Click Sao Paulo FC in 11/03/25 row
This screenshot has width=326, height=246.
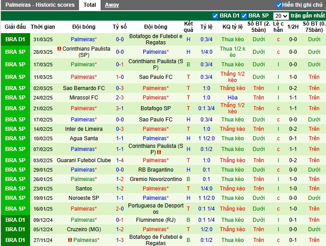click(156, 77)
